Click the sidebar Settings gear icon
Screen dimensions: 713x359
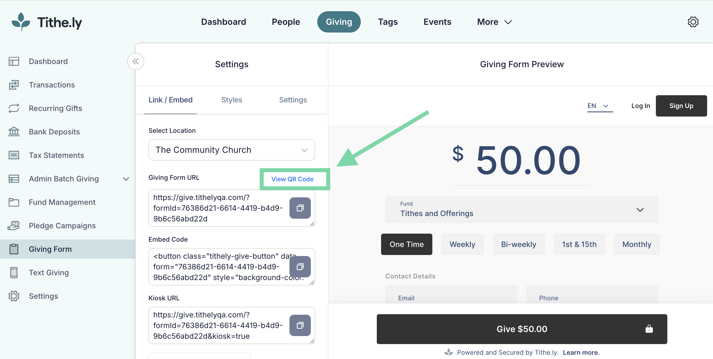(14, 296)
